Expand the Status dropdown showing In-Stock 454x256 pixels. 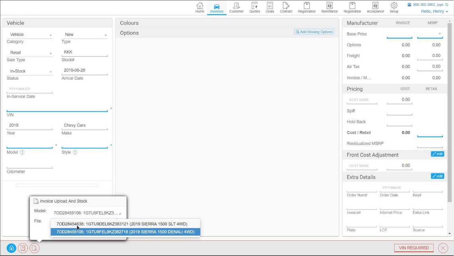click(29, 71)
